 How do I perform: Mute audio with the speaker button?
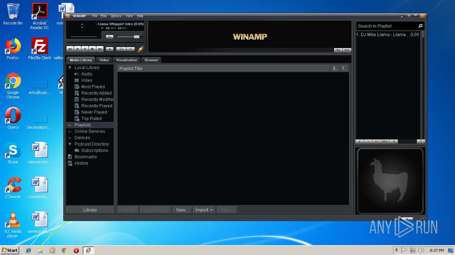(x=110, y=37)
